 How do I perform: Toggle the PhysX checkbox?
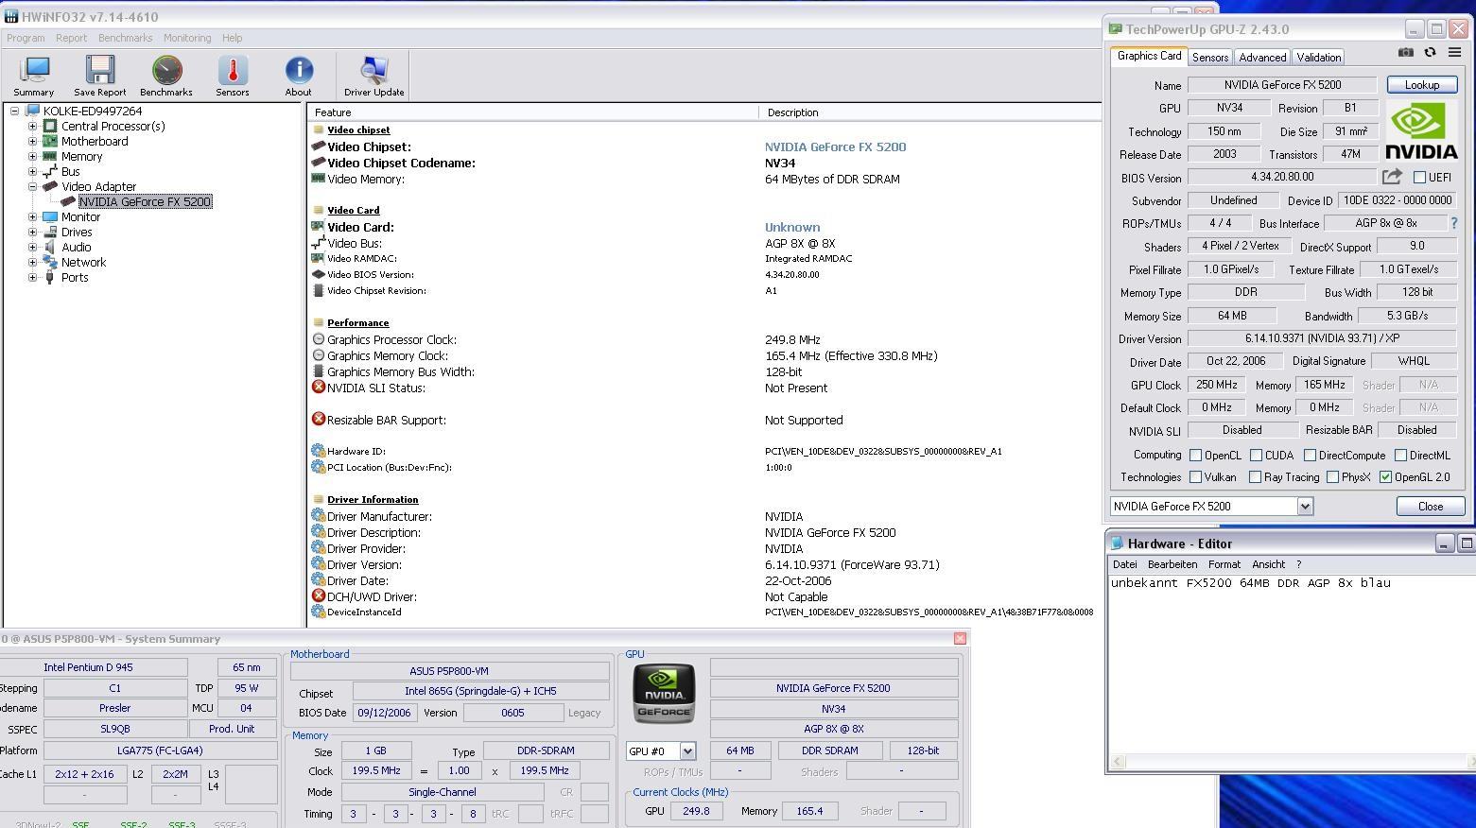coord(1332,477)
